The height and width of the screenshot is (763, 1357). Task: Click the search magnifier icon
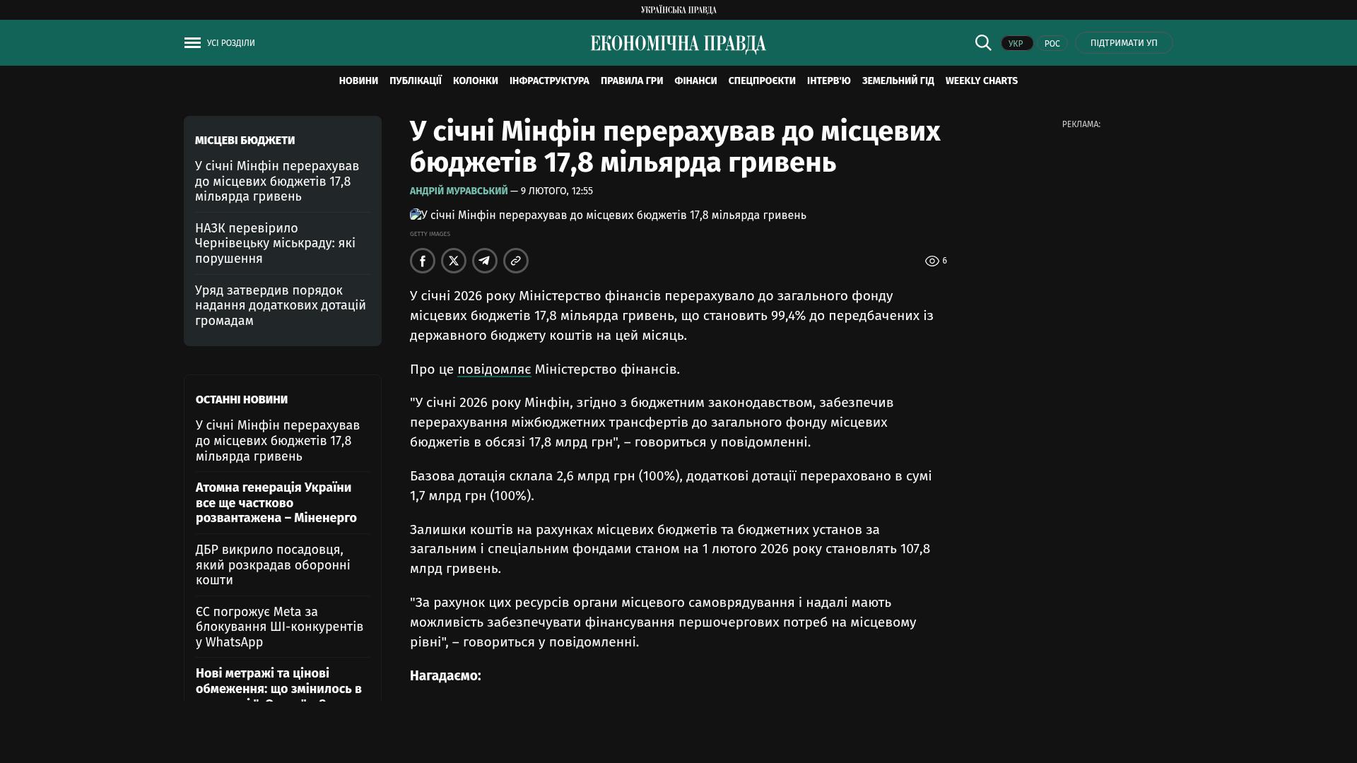point(983,43)
